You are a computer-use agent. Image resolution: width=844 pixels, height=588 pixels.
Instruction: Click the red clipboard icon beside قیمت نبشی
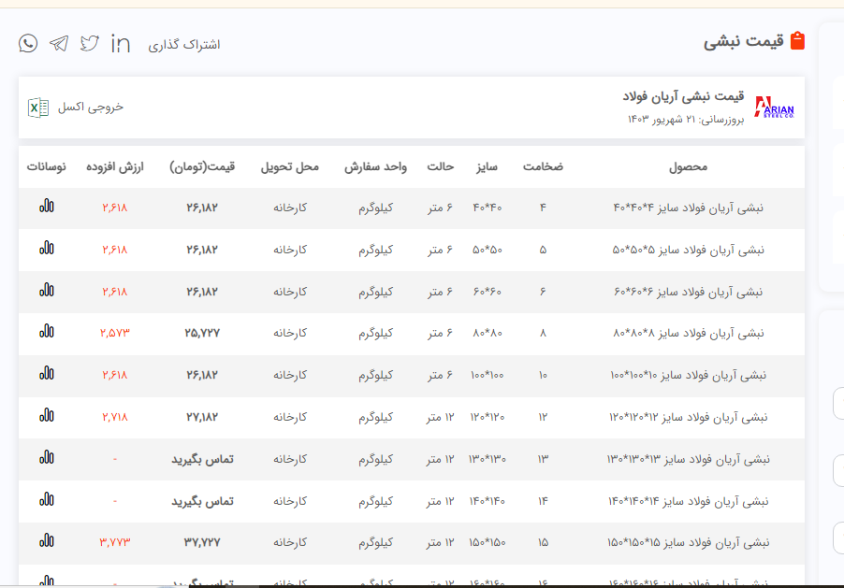click(x=797, y=41)
